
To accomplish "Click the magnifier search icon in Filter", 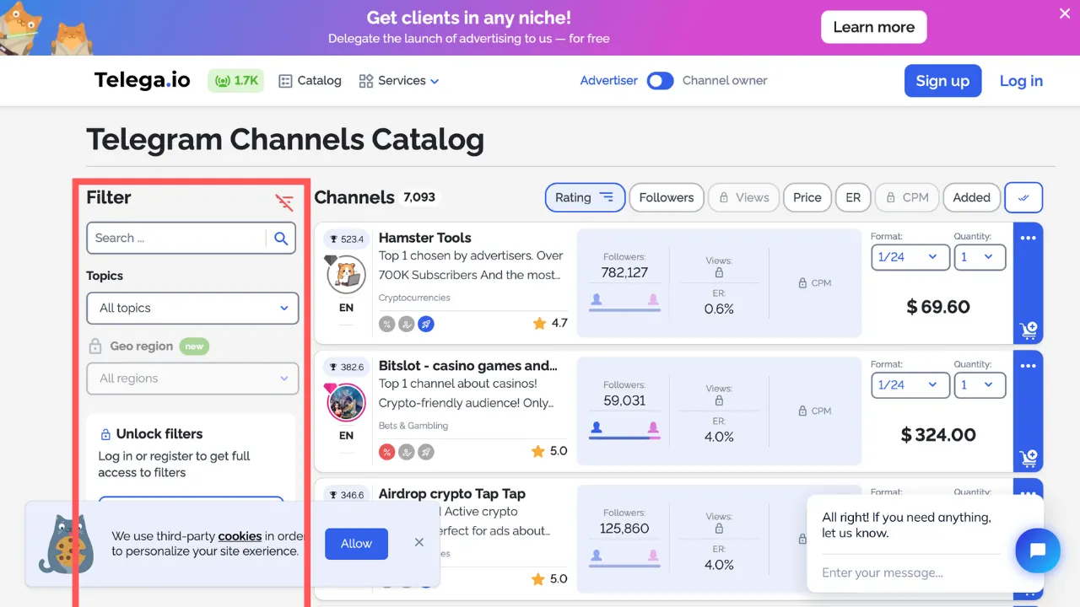I will [x=282, y=239].
